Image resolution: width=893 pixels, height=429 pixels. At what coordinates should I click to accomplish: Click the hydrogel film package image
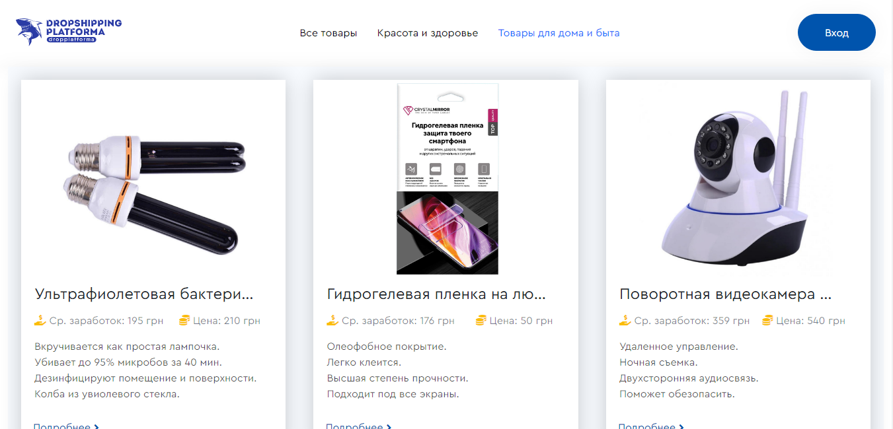tap(447, 178)
